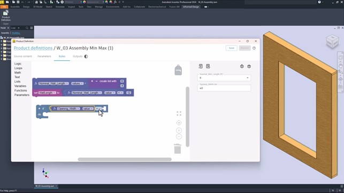Image resolution: width=344 pixels, height=193 pixels.
Task: Fit all blocks to the workspace
Action: click(179, 114)
